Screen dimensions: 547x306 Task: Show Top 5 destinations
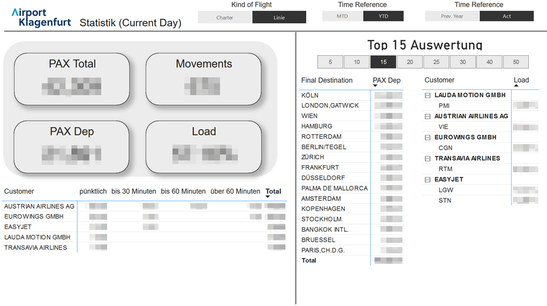(x=330, y=62)
